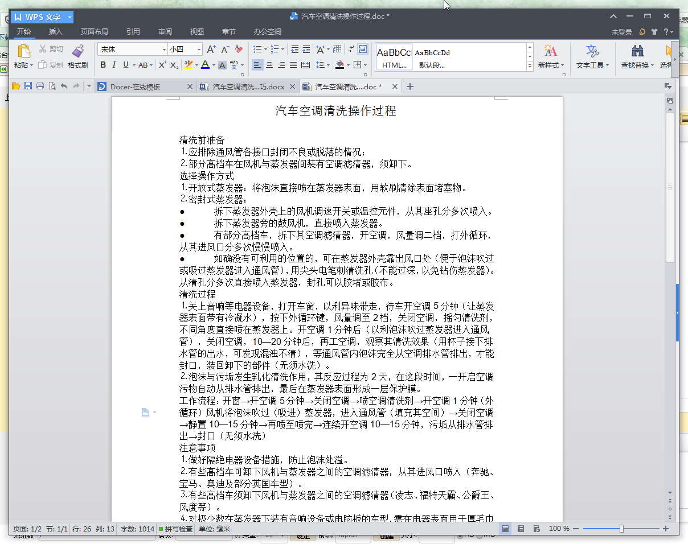The image size is (688, 544).
Task: Apply superscript formatting
Action: tap(162, 65)
